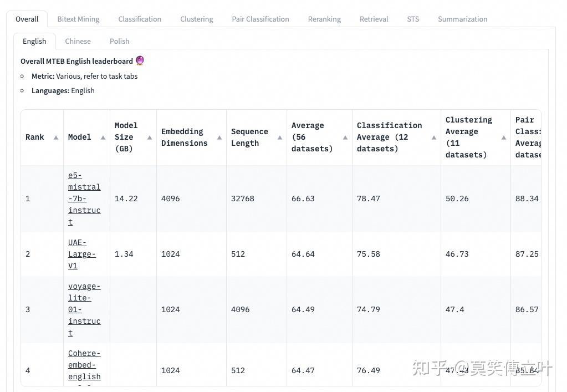Viewport: 567px width, 392px height.
Task: Sort by Average (56 datasets) arrow
Action: pos(345,138)
